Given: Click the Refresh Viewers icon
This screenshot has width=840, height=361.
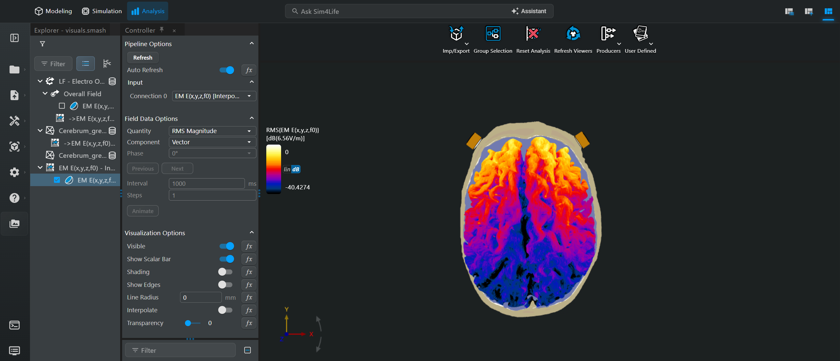Looking at the screenshot, I should [573, 34].
